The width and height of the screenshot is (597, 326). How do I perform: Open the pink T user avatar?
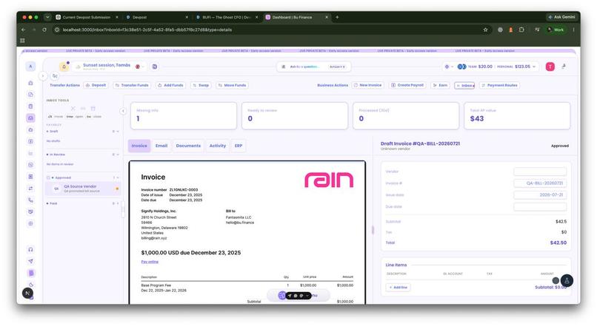[550, 67]
